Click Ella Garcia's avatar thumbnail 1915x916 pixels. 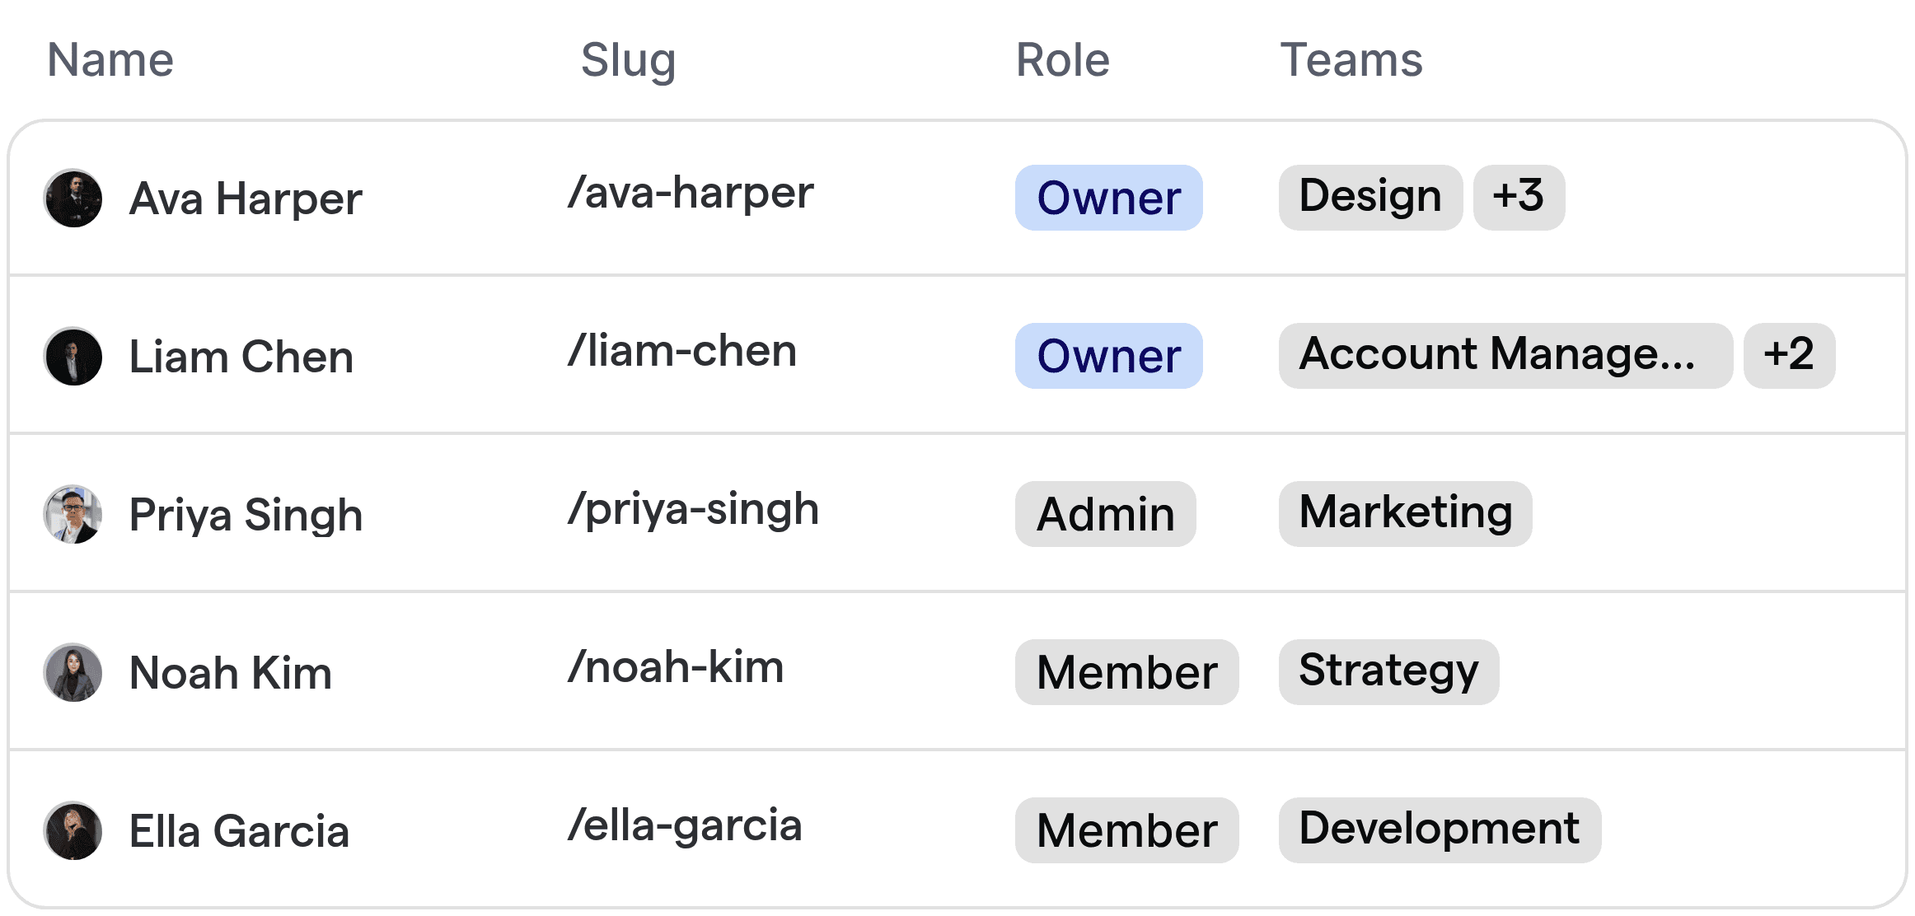click(x=73, y=831)
